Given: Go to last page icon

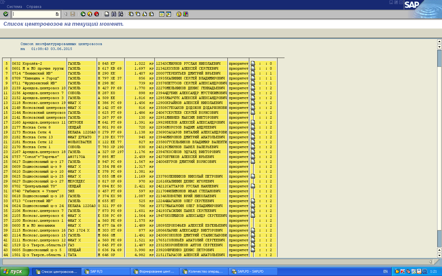Looking at the screenshot, I should [151, 14].
